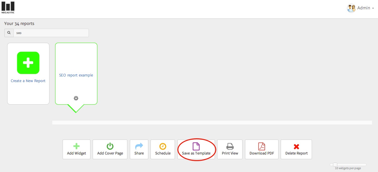The image size is (378, 172).
Task: Click the red X Delete Report icon
Action: tap(296, 146)
